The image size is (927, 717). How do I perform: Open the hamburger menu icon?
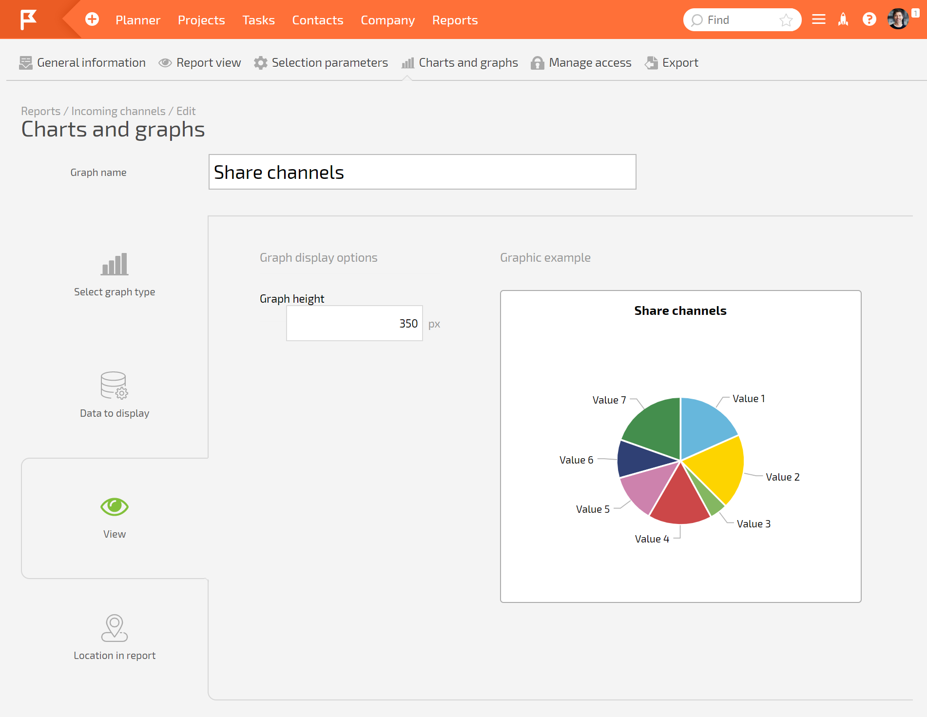click(819, 19)
